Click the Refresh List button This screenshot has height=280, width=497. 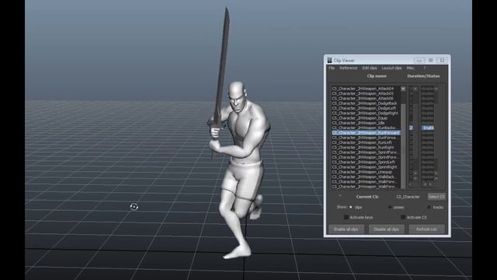[426, 229]
